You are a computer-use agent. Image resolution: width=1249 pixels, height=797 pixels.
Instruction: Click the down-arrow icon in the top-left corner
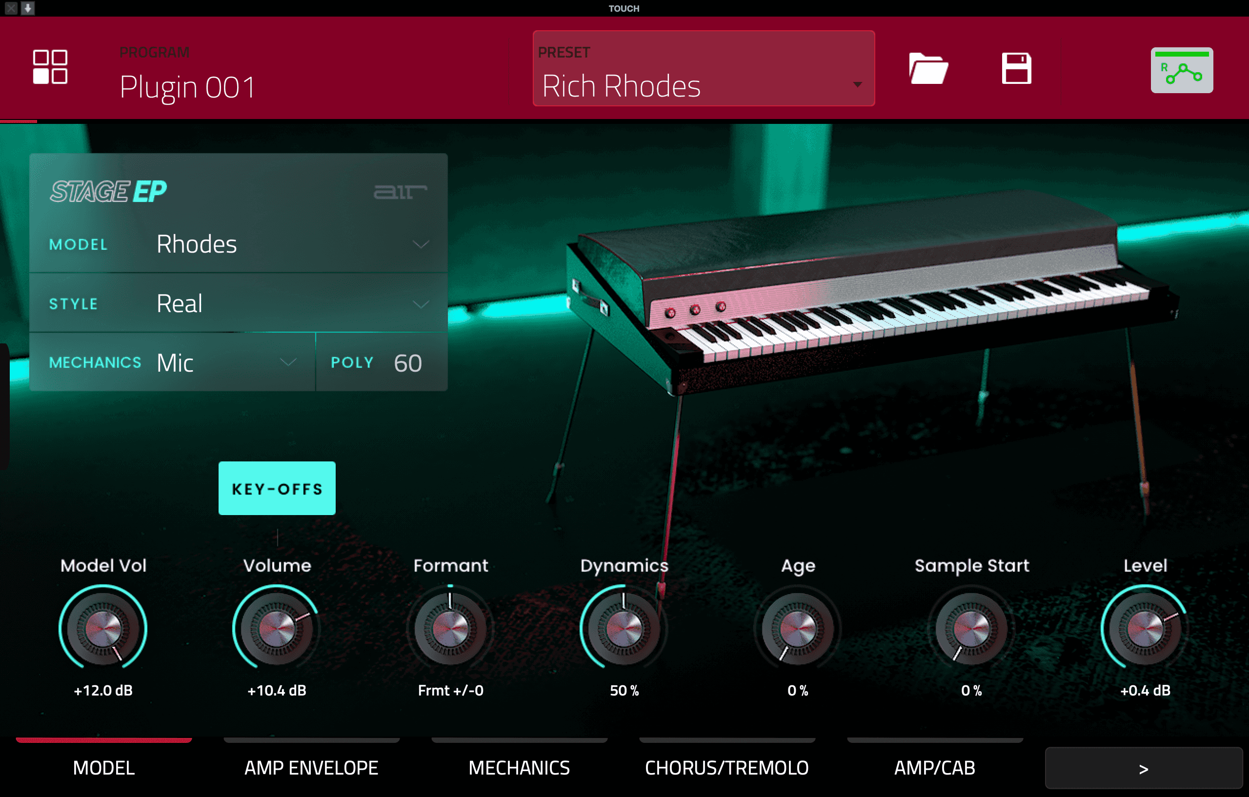(x=28, y=8)
